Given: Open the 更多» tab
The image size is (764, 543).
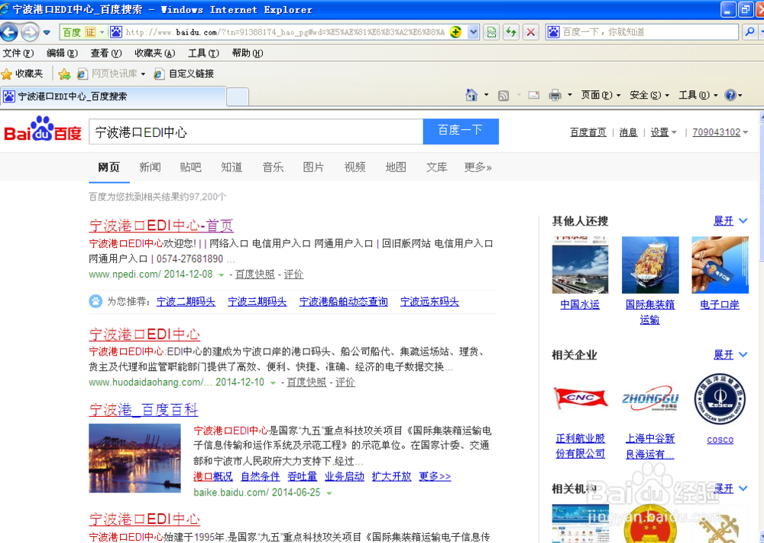Looking at the screenshot, I should 477,167.
